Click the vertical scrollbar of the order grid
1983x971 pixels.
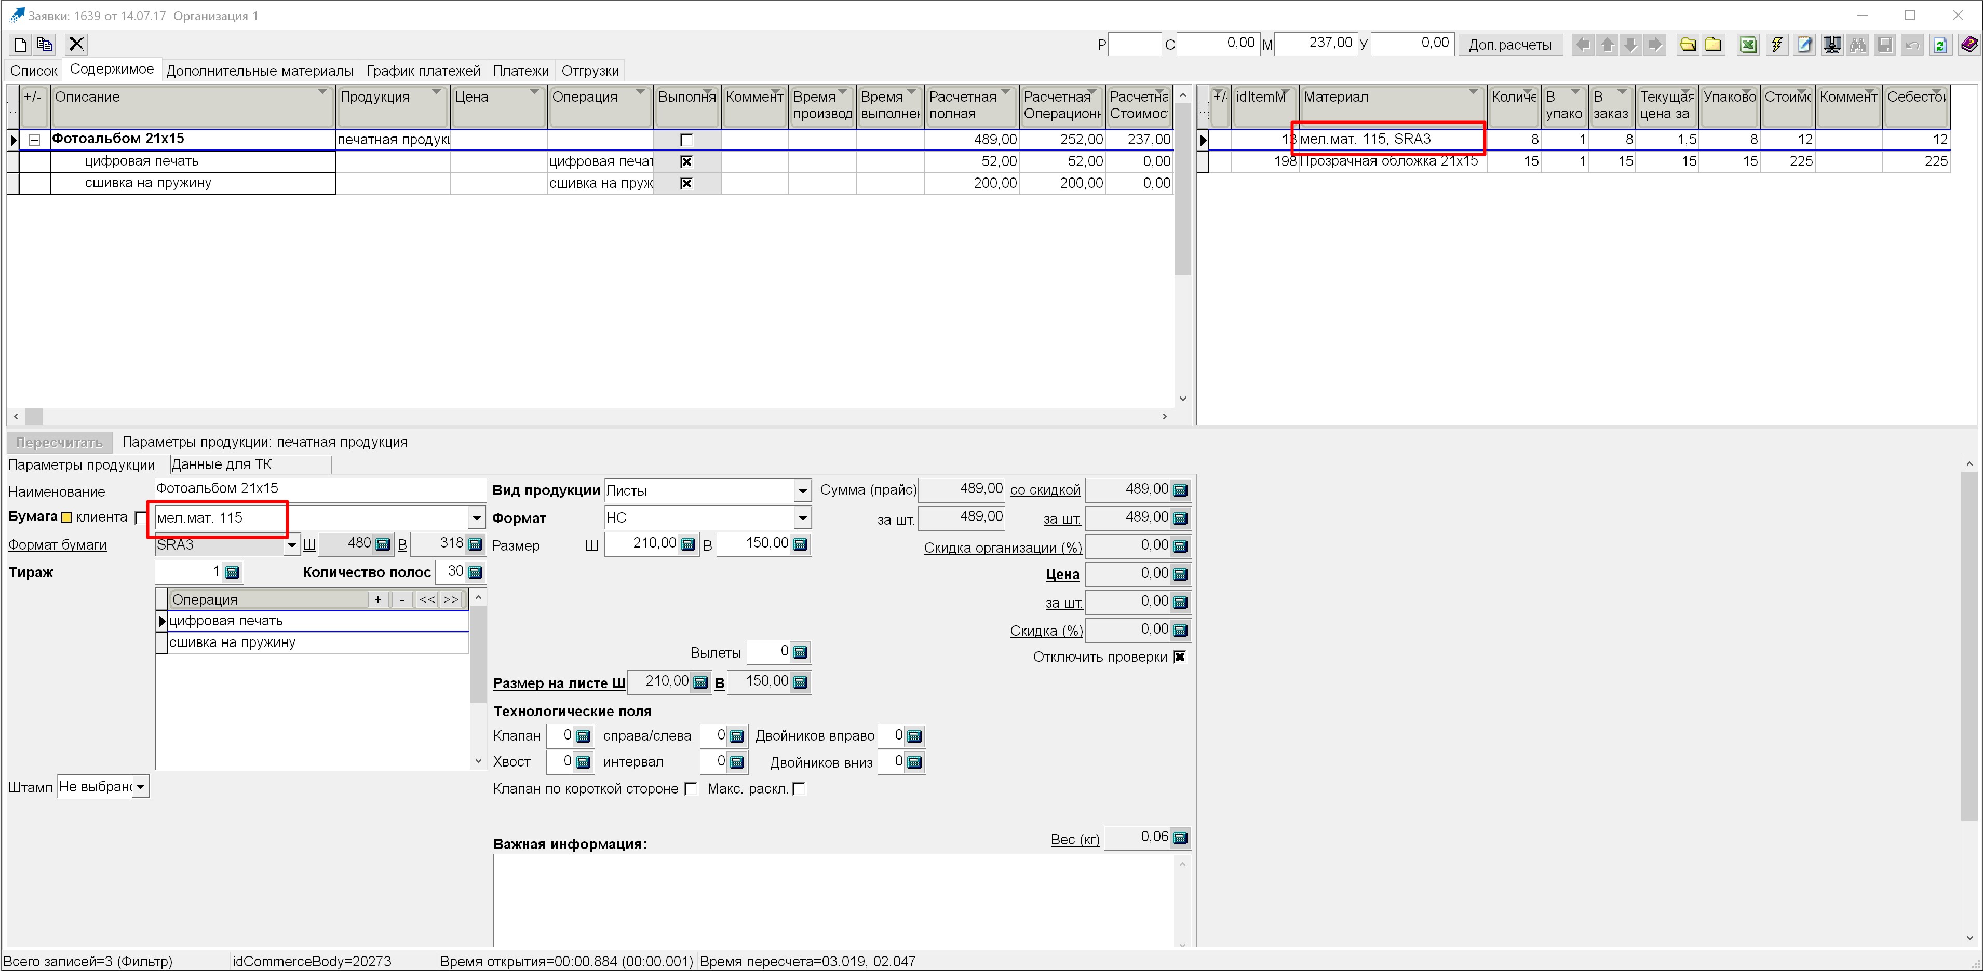[1182, 246]
